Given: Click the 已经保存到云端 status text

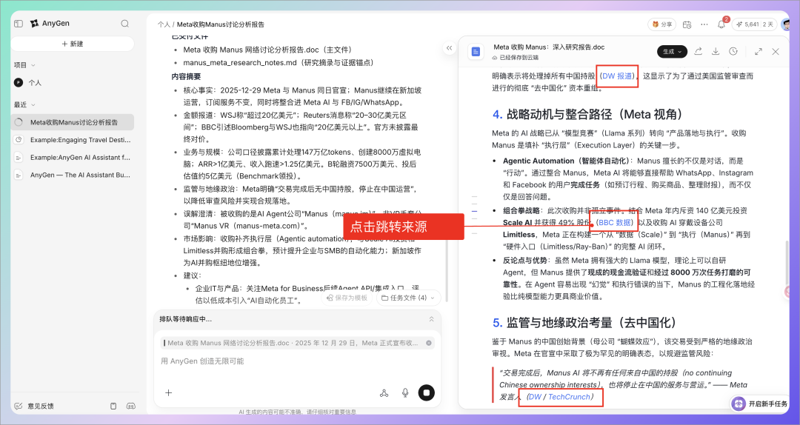Looking at the screenshot, I should (x=515, y=58).
